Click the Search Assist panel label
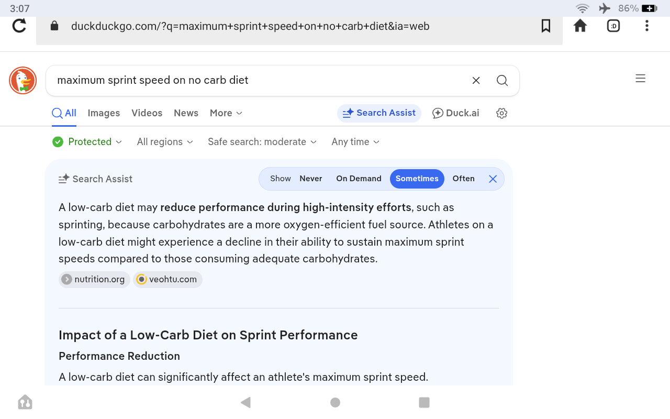This screenshot has width=670, height=419. pyautogui.click(x=96, y=179)
